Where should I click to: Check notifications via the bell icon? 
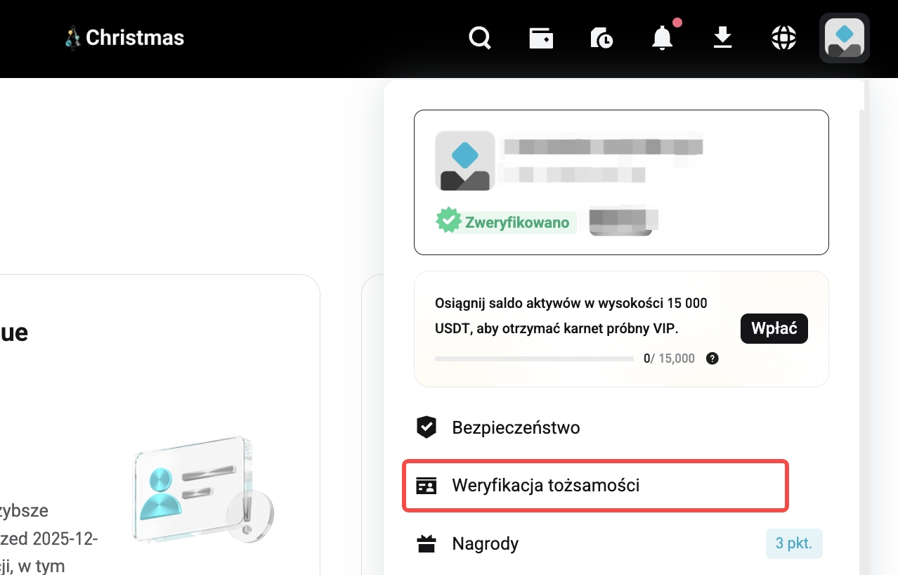click(661, 38)
